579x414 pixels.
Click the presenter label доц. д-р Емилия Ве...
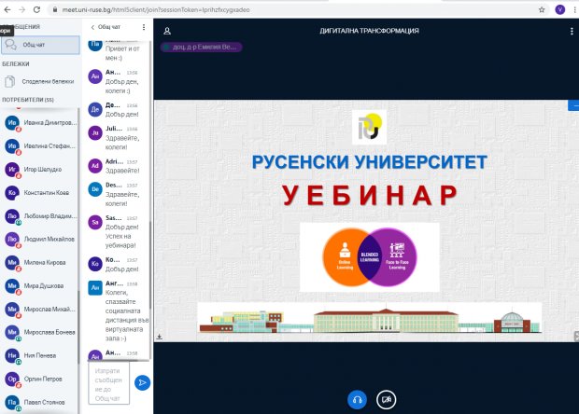[x=201, y=48]
